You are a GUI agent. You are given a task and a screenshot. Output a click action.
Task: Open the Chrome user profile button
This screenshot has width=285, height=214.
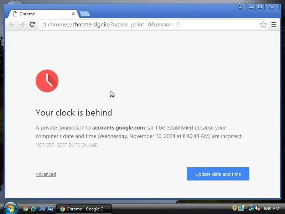click(x=240, y=7)
